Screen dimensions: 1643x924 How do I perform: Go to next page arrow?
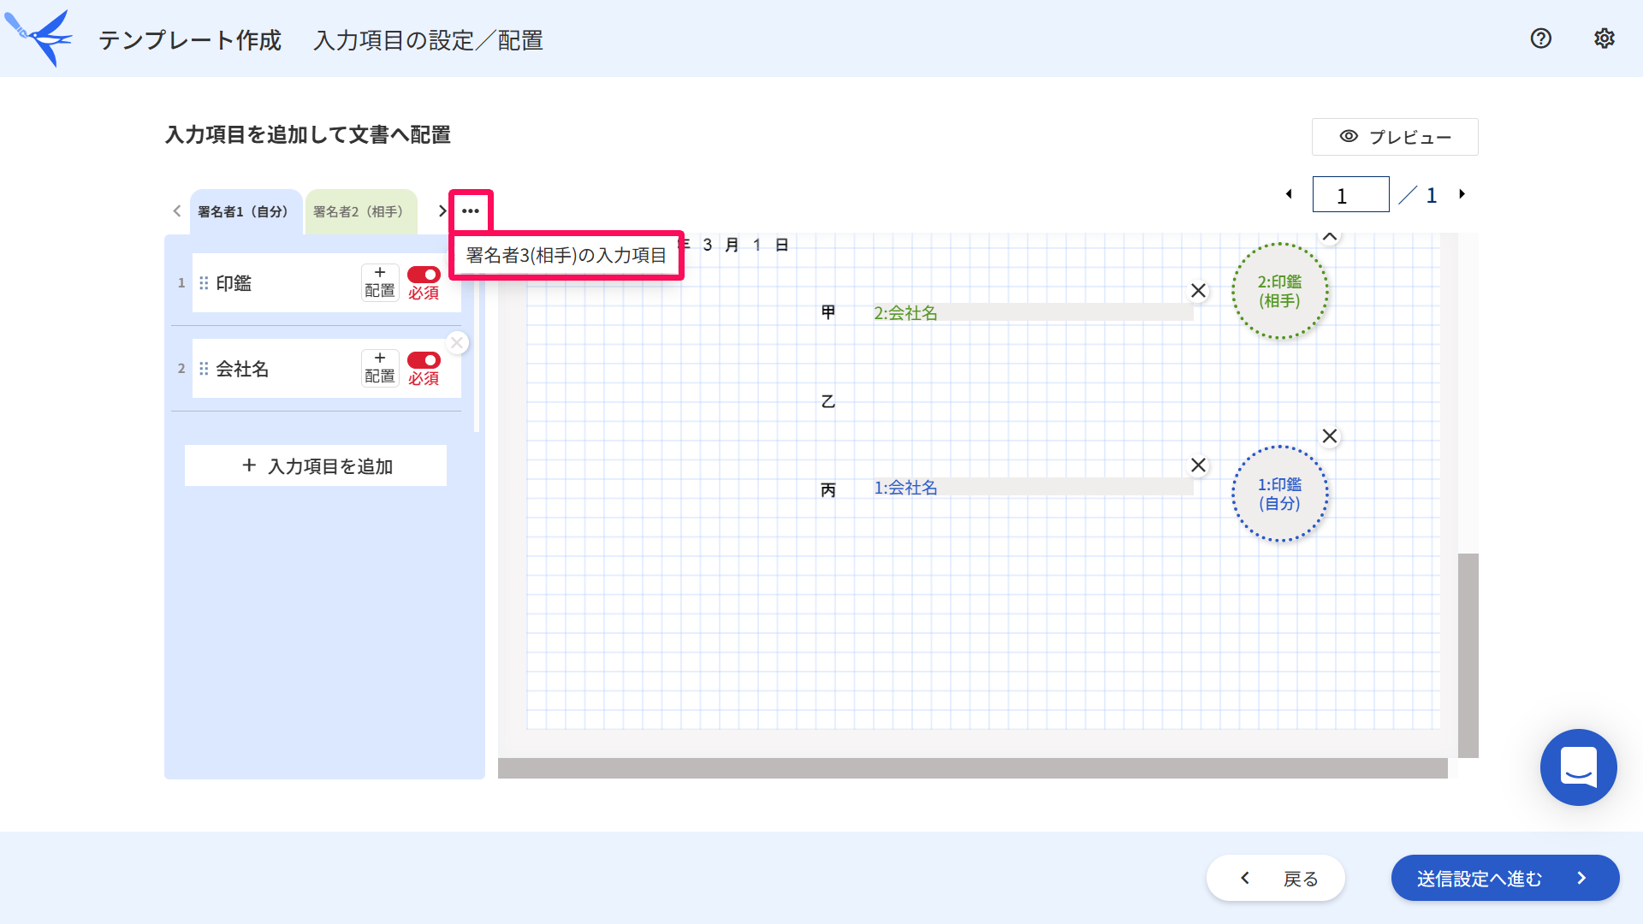(x=1462, y=194)
